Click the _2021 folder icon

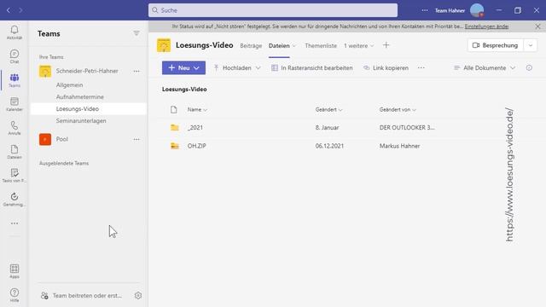174,128
